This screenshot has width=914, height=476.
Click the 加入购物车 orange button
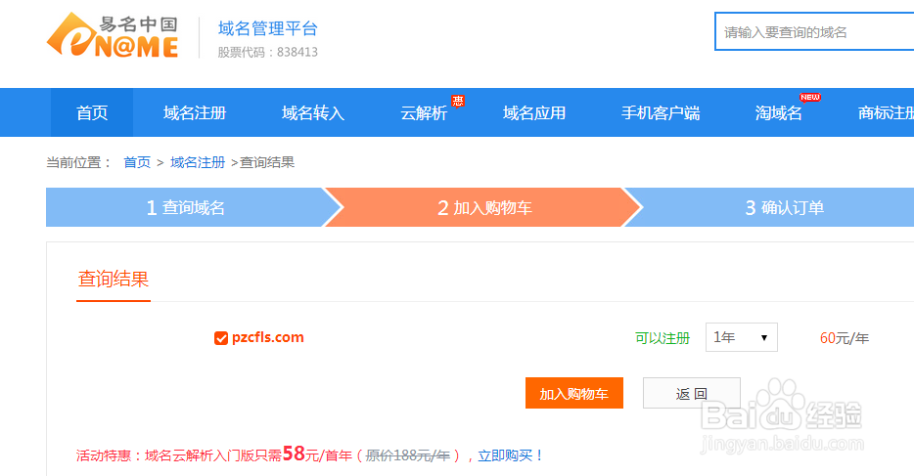(x=574, y=393)
